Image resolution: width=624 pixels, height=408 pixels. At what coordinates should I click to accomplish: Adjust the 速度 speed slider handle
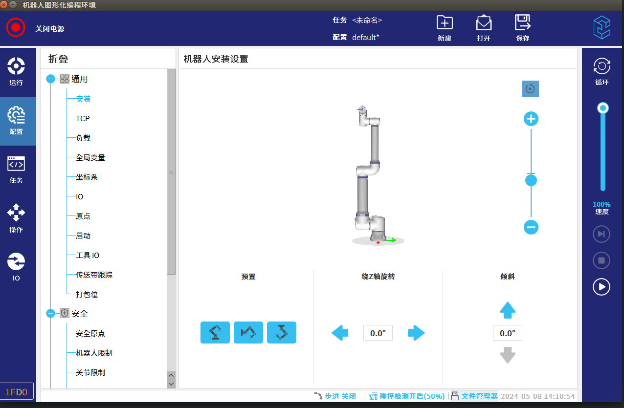click(x=603, y=108)
